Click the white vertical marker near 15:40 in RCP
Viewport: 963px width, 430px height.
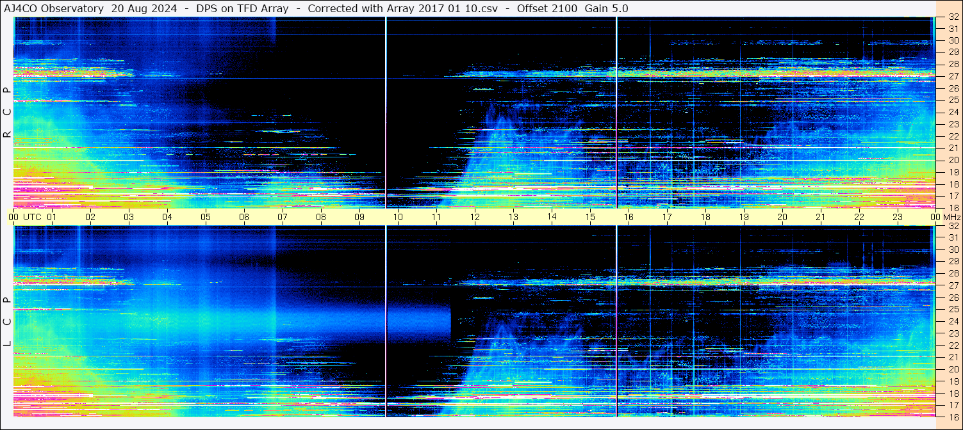point(616,113)
